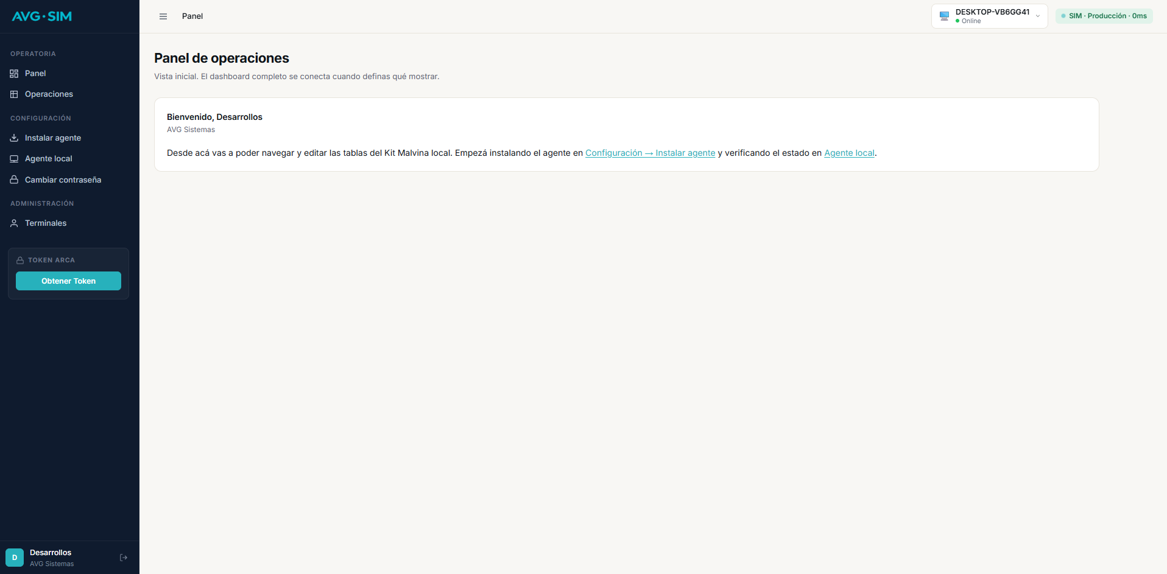Screen dimensions: 1167x574
Task: Click the Online status under DESKTOP-VB6GG41
Action: tap(968, 21)
